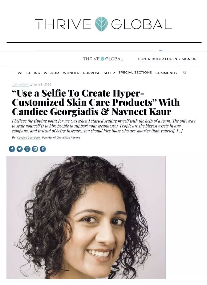Go to the Community navigation item
The width and height of the screenshot is (207, 285).
(x=166, y=73)
